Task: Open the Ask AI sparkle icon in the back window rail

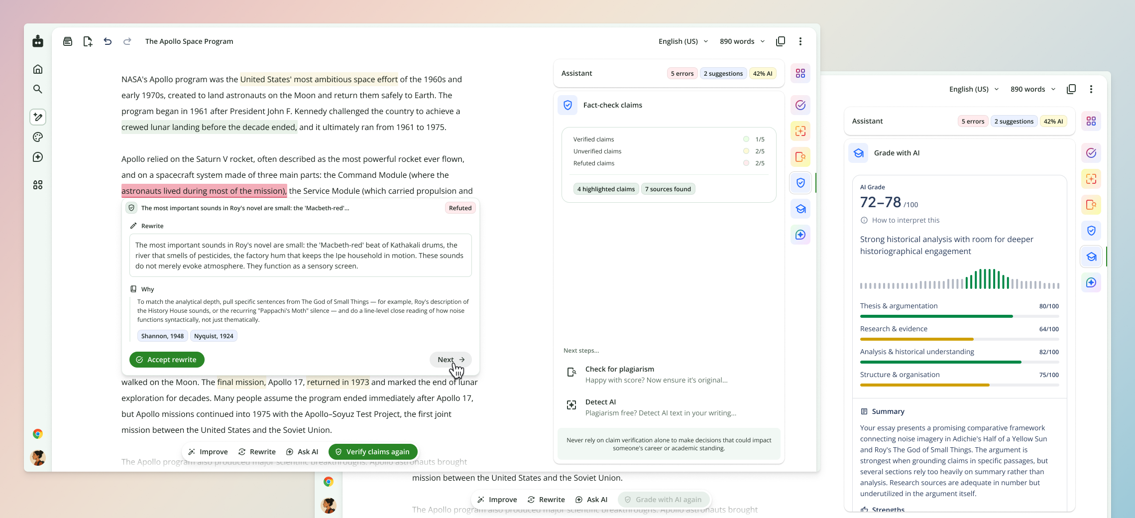Action: 1091,282
